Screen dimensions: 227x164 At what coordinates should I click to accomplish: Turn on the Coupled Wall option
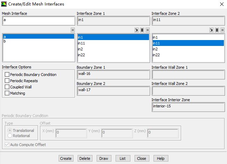click(7, 87)
